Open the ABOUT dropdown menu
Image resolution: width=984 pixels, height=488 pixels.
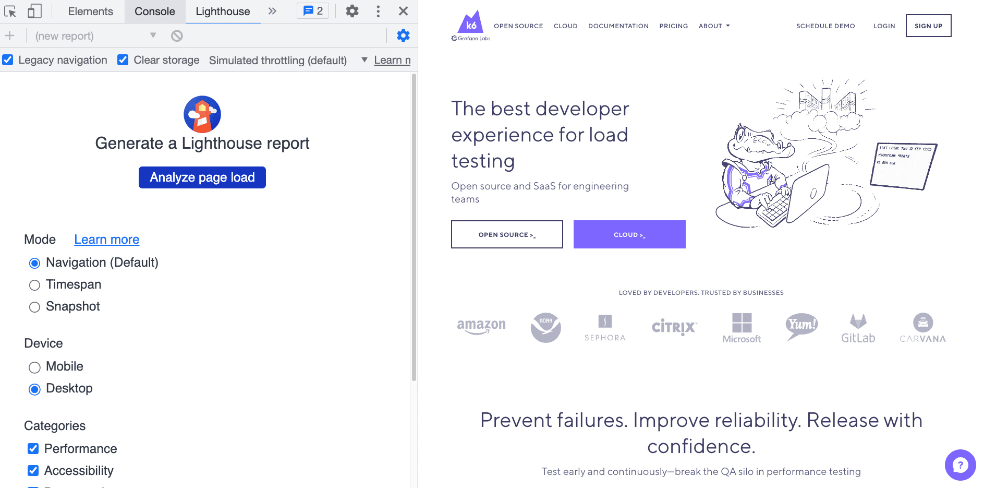[x=714, y=26]
